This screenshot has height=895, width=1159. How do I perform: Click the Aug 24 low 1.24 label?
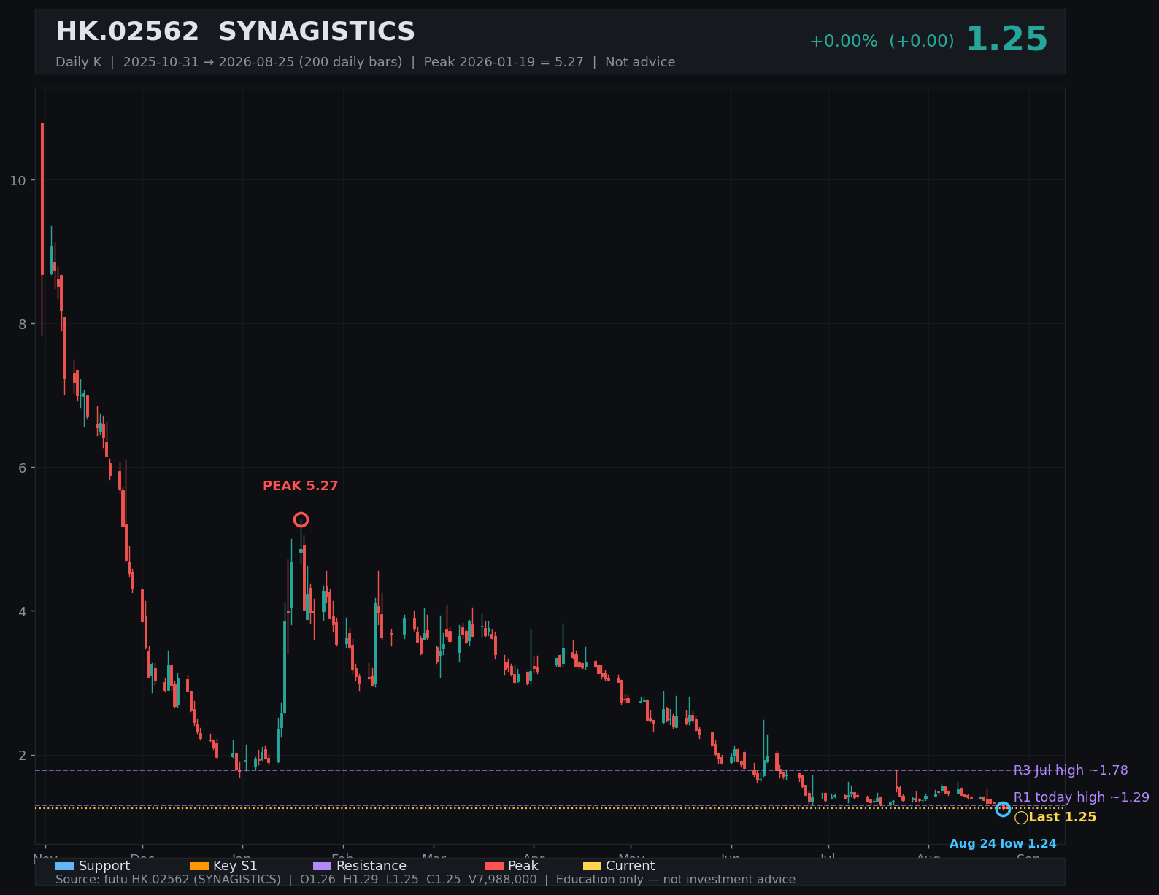pyautogui.click(x=1003, y=844)
